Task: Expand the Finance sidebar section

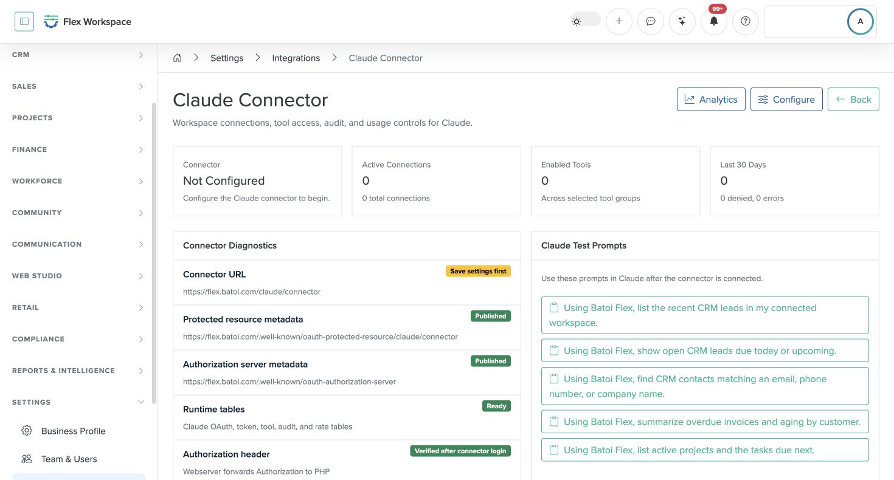Action: 78,149
